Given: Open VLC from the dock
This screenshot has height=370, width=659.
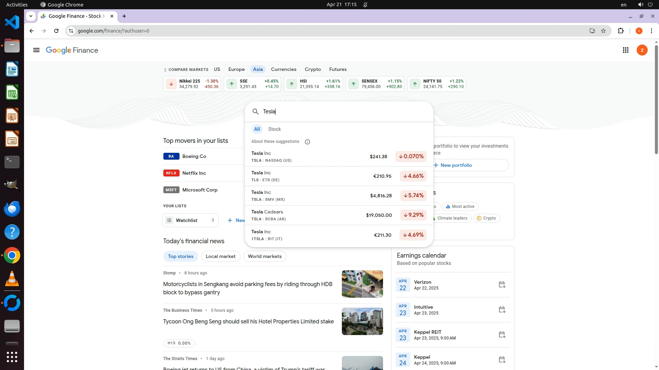Looking at the screenshot, I should click(x=12, y=279).
